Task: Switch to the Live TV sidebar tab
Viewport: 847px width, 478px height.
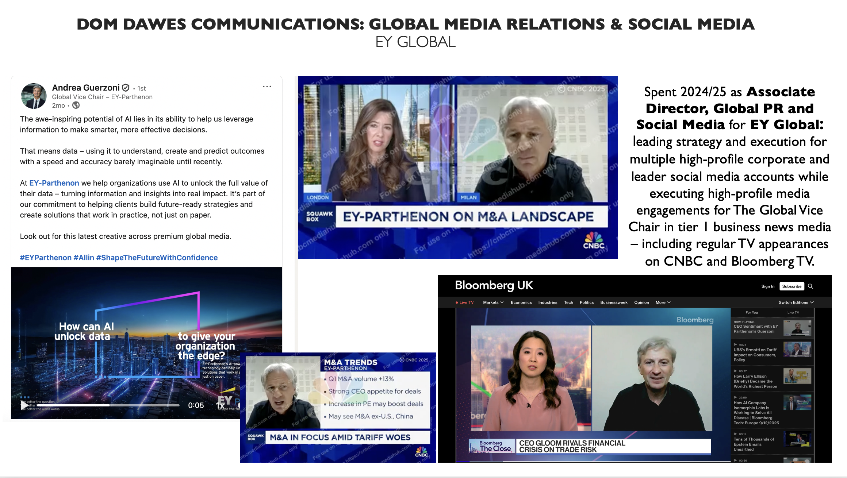Action: pos(793,313)
